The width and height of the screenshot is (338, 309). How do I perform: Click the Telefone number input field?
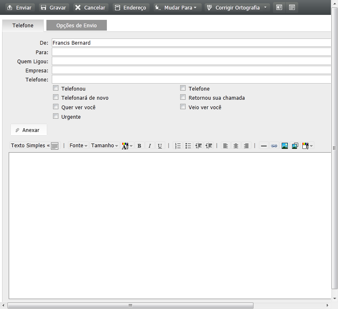191,79
